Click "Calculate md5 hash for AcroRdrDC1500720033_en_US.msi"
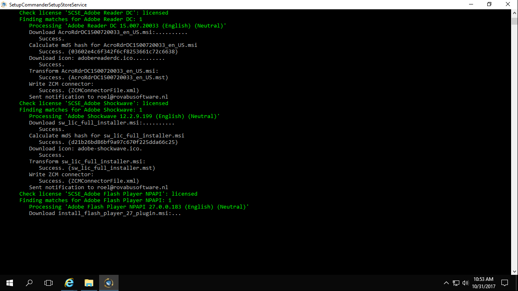 click(113, 45)
